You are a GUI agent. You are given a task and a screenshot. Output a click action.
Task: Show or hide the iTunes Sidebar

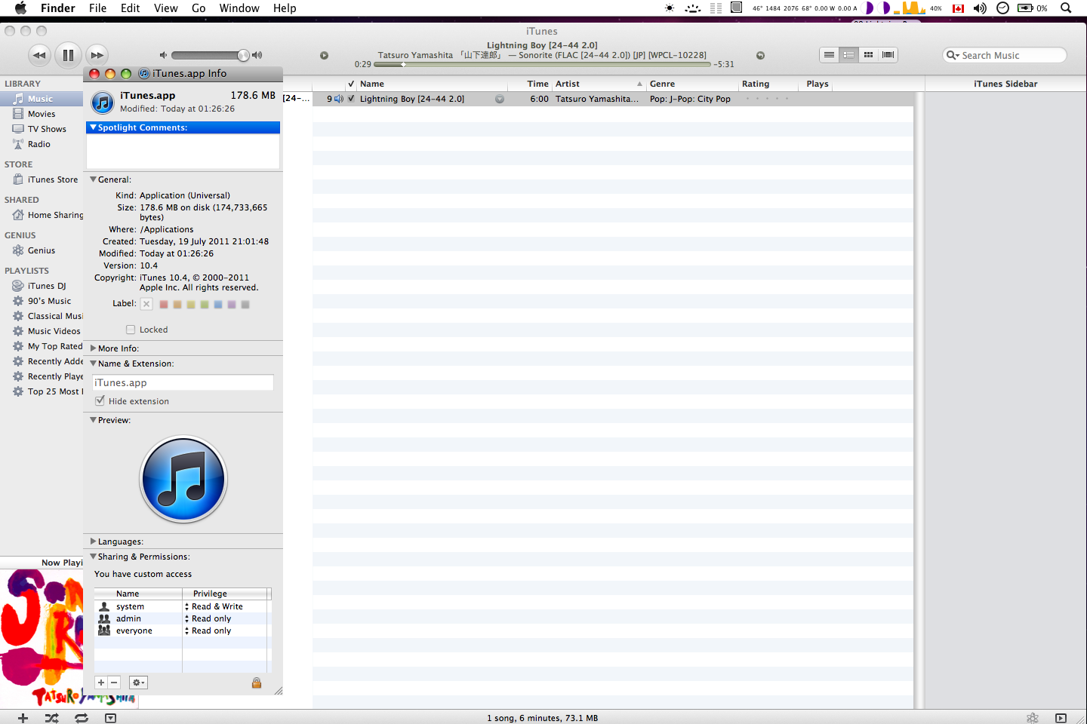click(1061, 718)
